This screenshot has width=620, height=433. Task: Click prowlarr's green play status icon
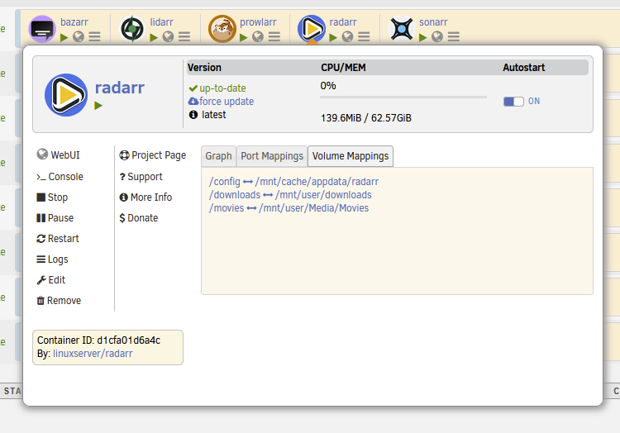244,37
